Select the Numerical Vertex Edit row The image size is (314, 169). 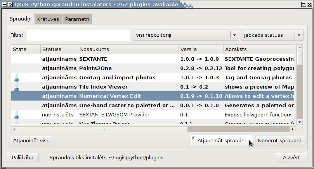click(x=153, y=96)
